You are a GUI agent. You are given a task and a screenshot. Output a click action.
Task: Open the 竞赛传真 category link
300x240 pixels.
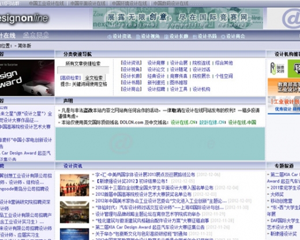[x=179, y=76]
